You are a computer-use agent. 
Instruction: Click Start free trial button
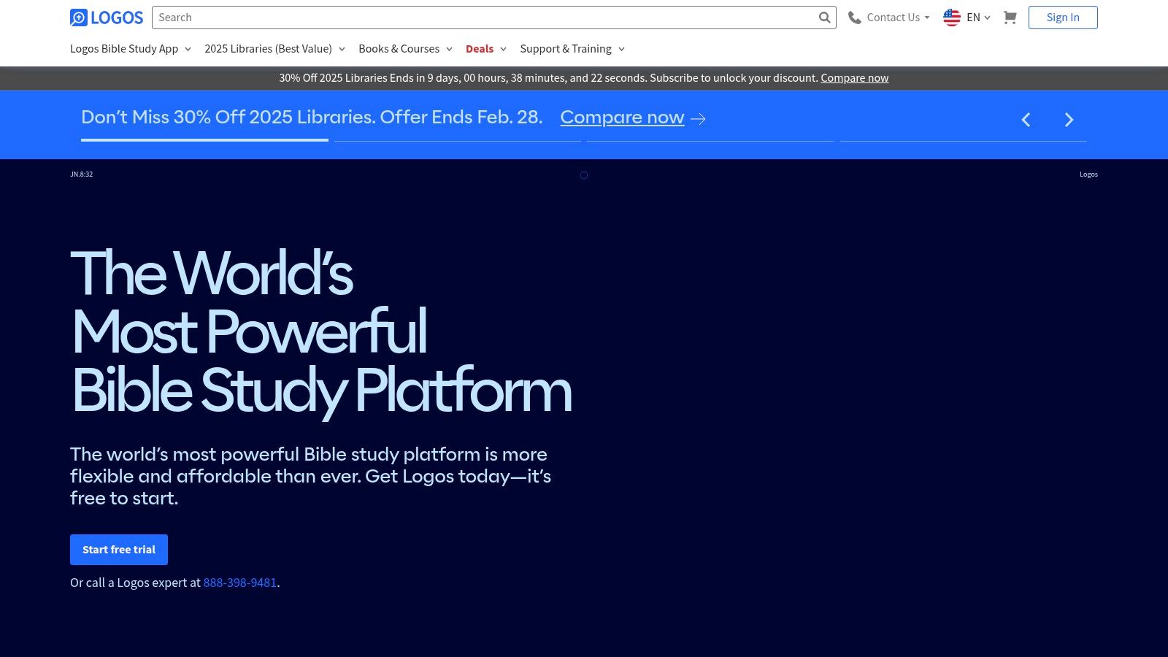pos(119,550)
